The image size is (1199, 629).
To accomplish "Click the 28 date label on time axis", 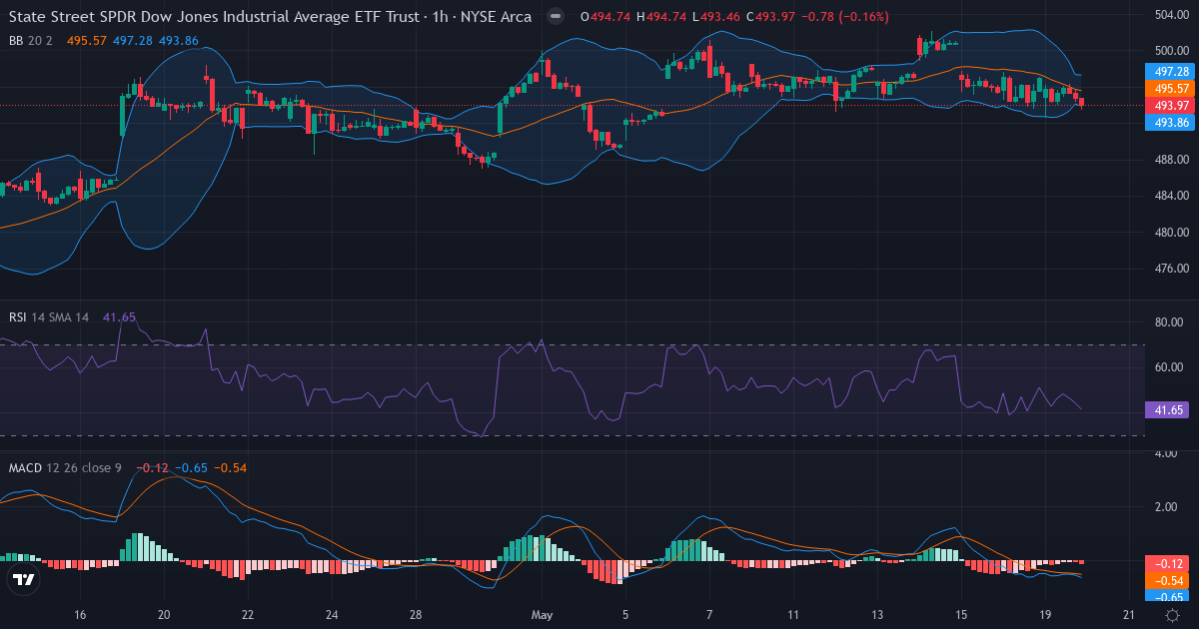I will click(416, 614).
